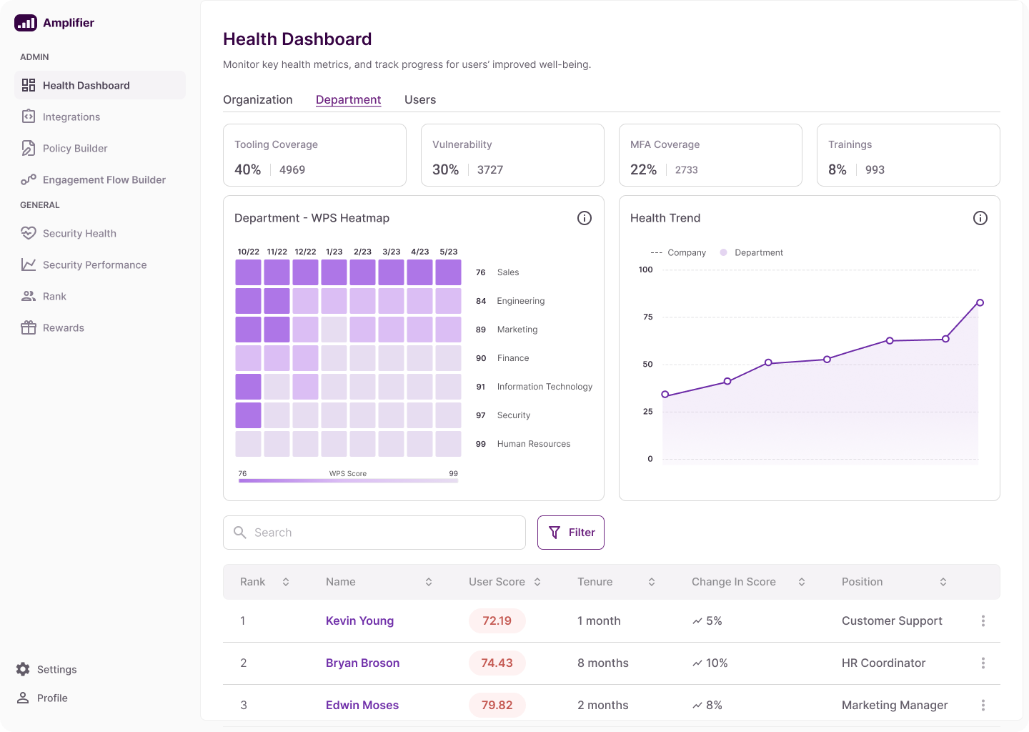Click the Health Trend info icon
This screenshot has width=1029, height=732.
tap(980, 218)
